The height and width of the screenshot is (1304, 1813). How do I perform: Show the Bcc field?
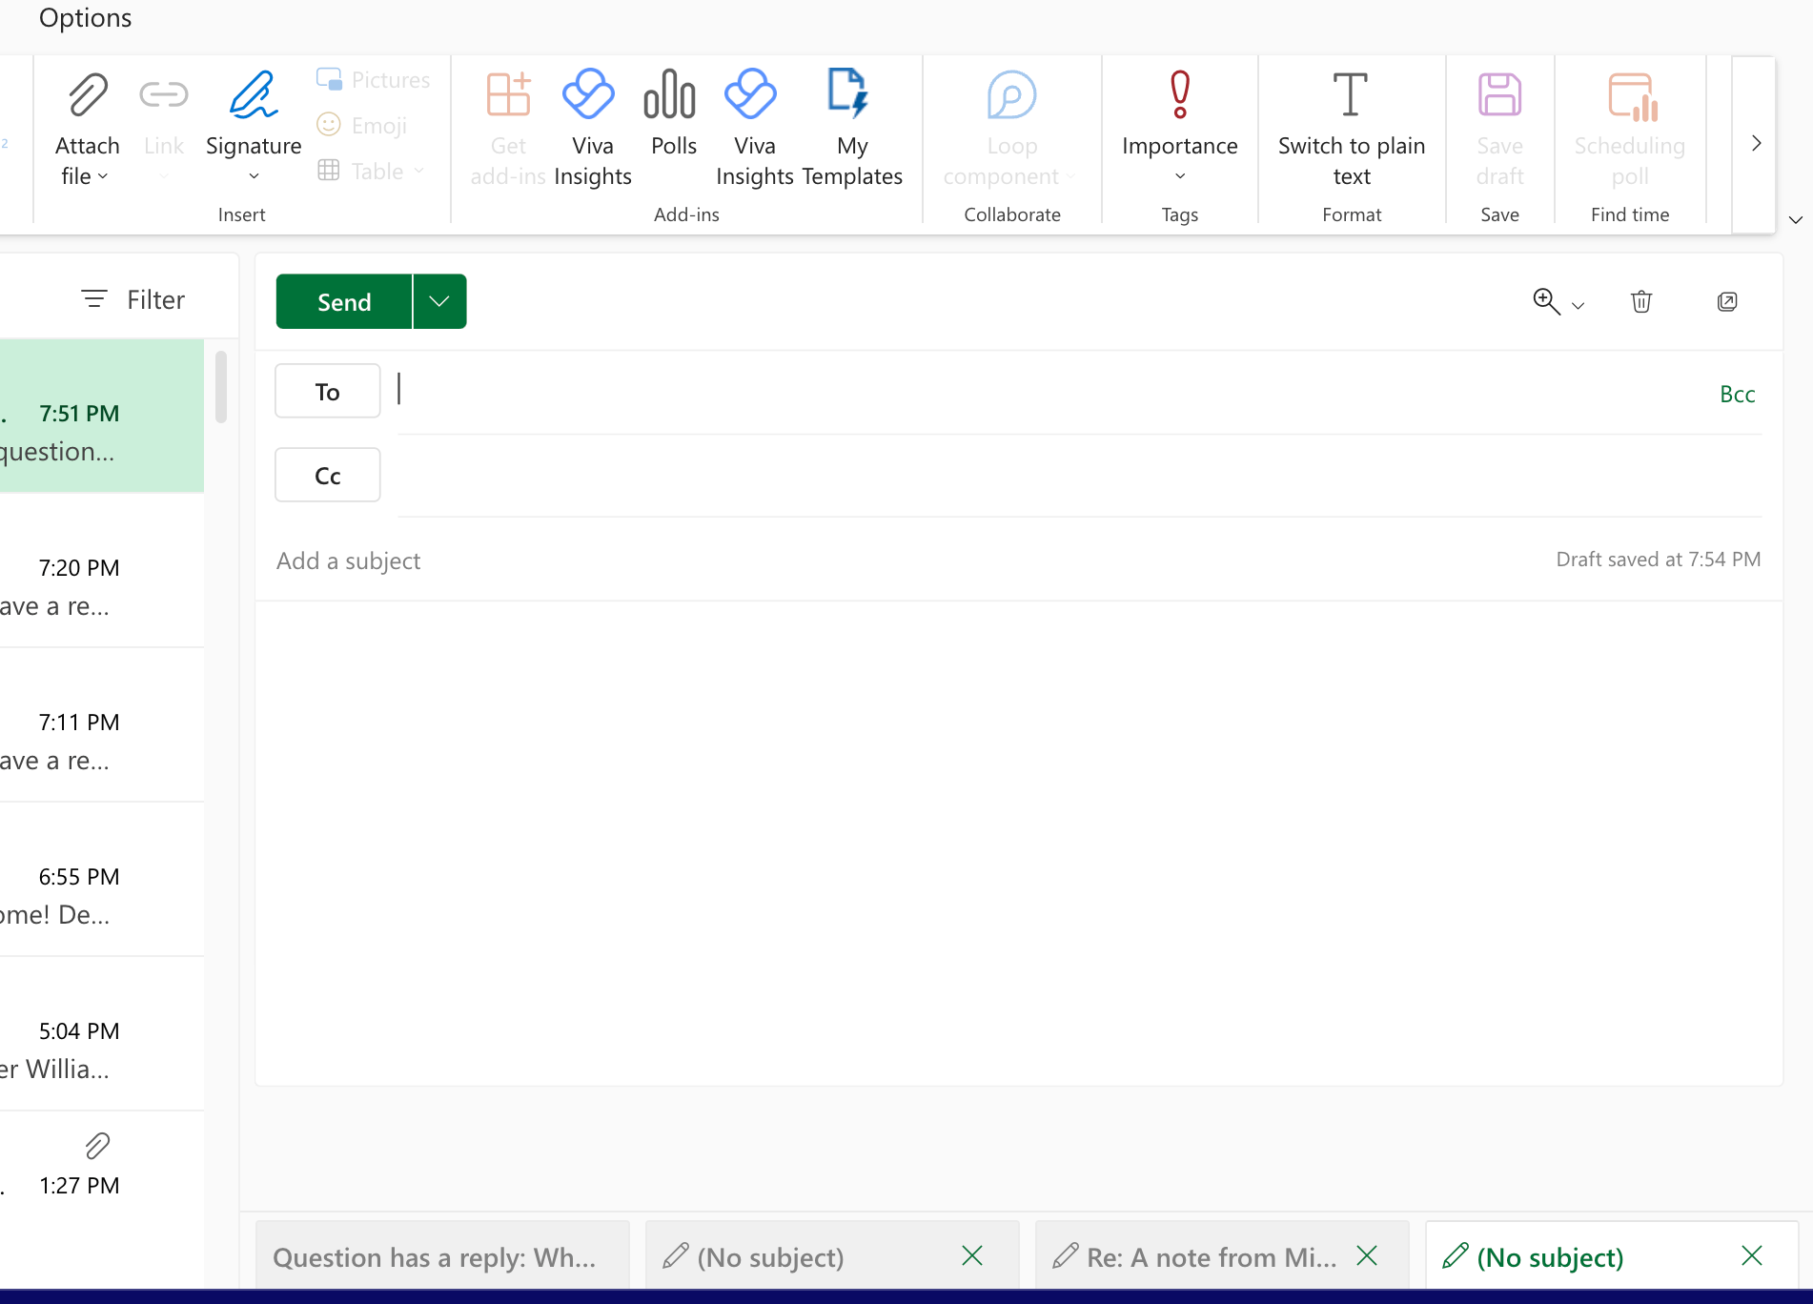[1737, 395]
